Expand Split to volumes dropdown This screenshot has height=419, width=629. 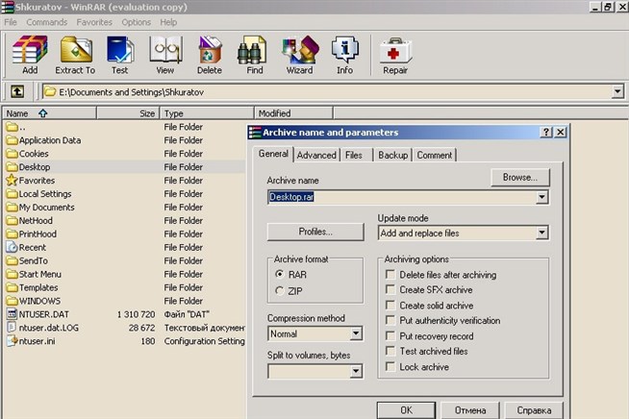point(356,369)
